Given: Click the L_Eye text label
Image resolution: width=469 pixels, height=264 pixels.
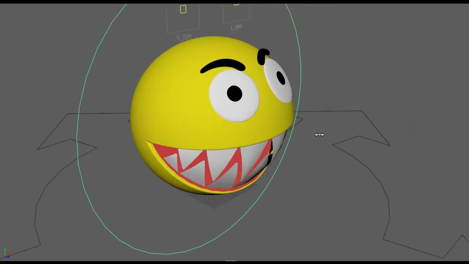Looking at the screenshot, I should [x=236, y=26].
